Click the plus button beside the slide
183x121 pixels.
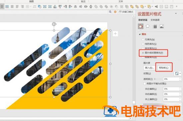click(x=115, y=34)
